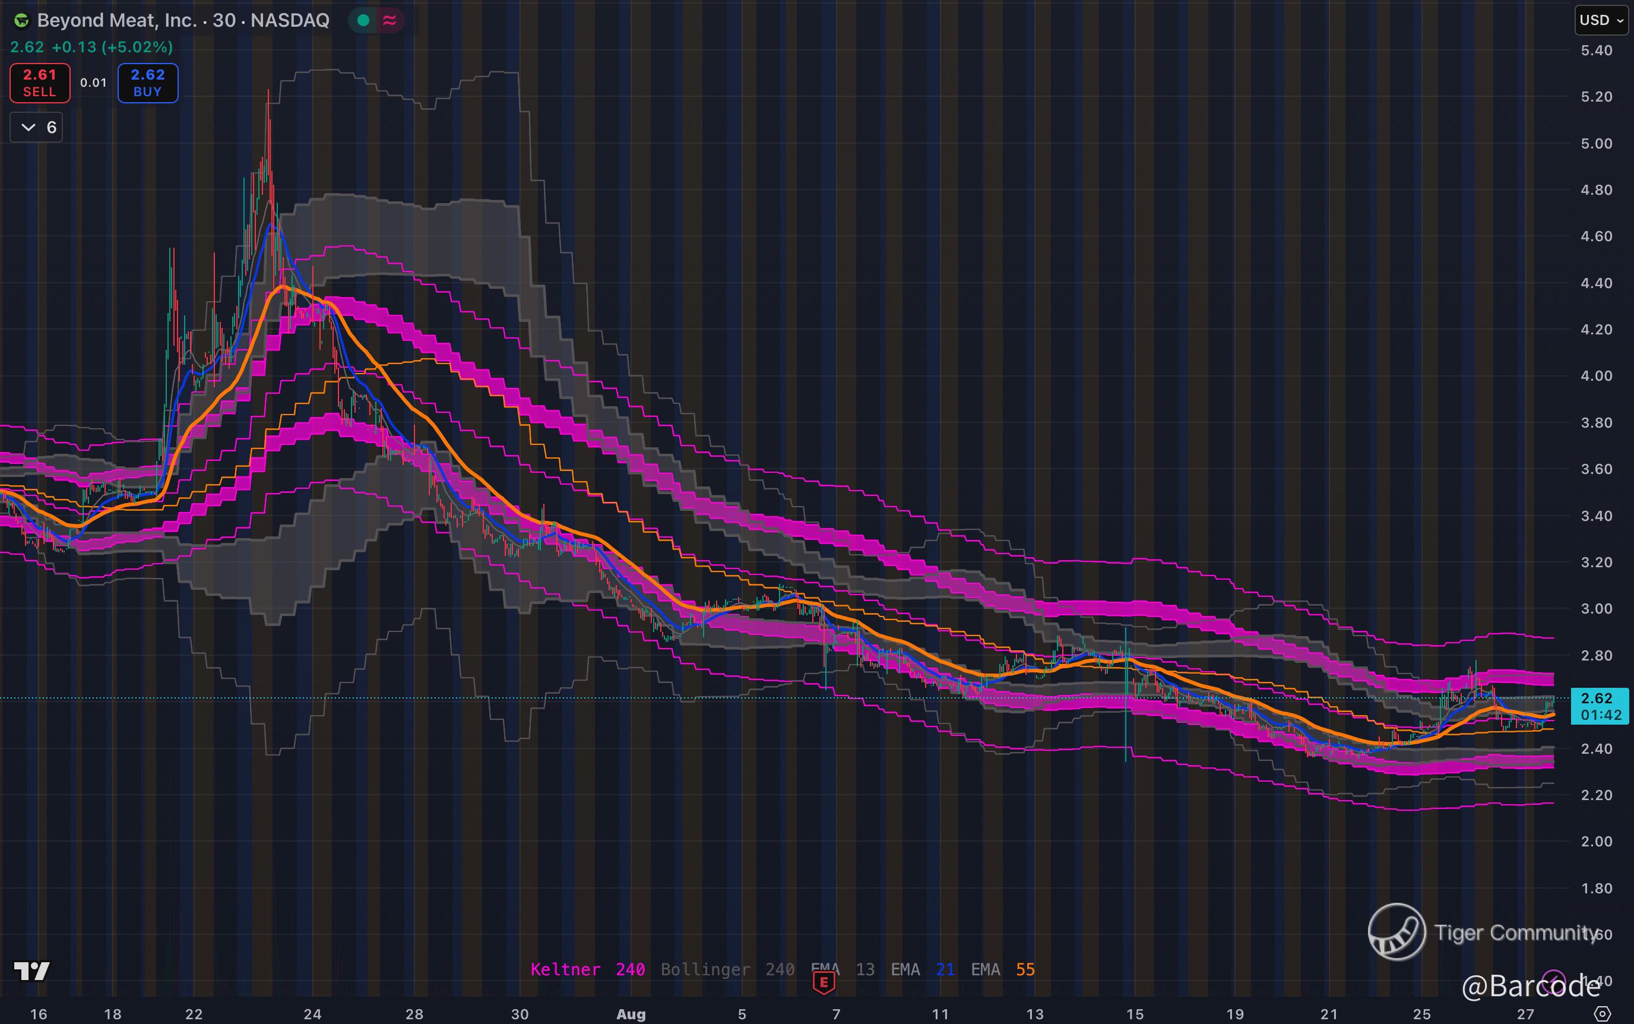Click the EMA 21 indicator label
The image size is (1634, 1024).
point(922,970)
